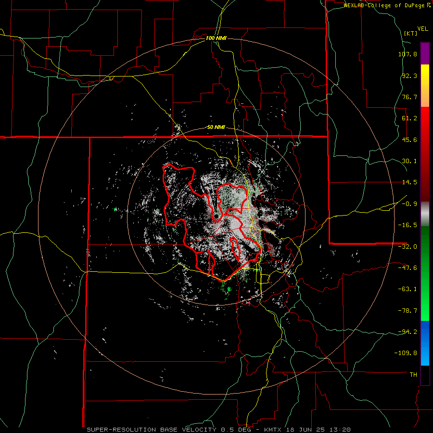Click the -109.8 velocity scale value
This screenshot has width=433, height=433.
click(406, 353)
